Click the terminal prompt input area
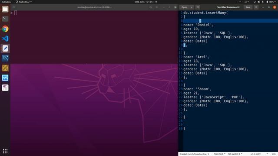This screenshot has height=156, width=278. (16, 13)
